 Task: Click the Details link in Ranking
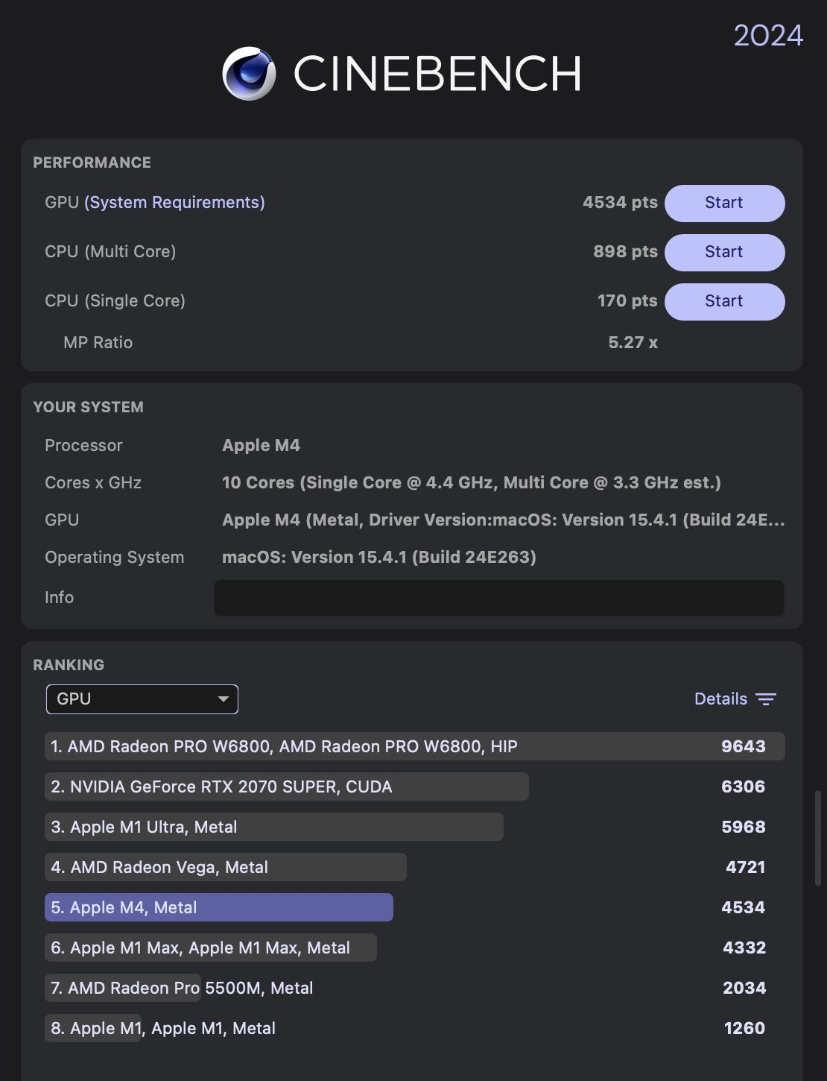coord(720,699)
